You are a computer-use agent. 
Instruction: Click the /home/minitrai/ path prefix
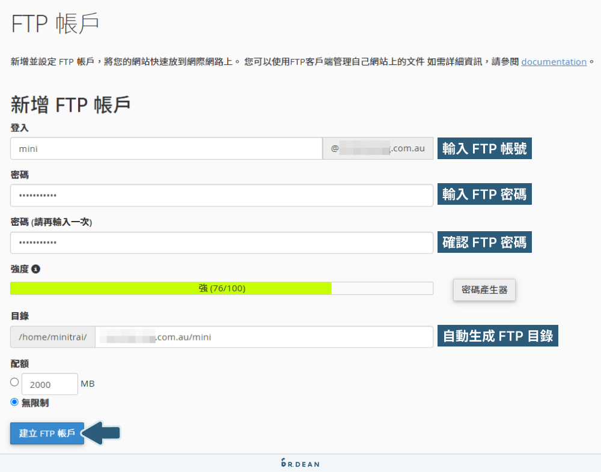pos(52,337)
